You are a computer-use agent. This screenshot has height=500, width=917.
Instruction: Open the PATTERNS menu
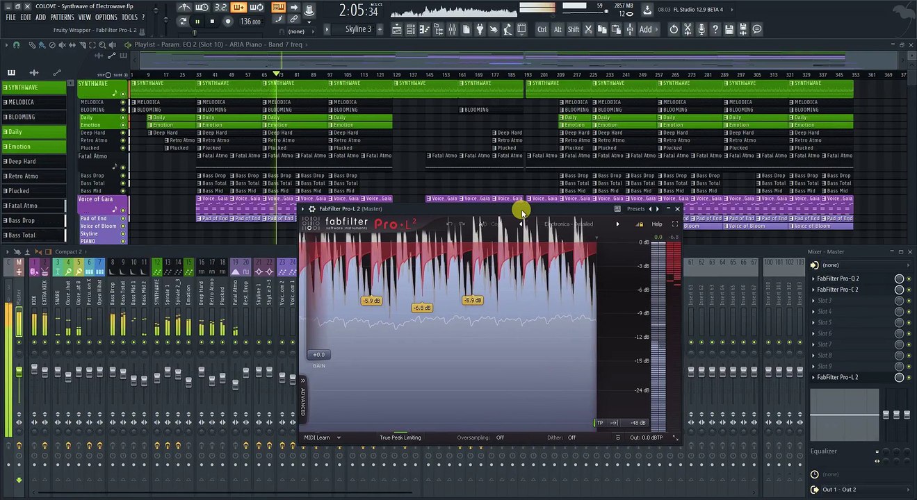pos(62,17)
